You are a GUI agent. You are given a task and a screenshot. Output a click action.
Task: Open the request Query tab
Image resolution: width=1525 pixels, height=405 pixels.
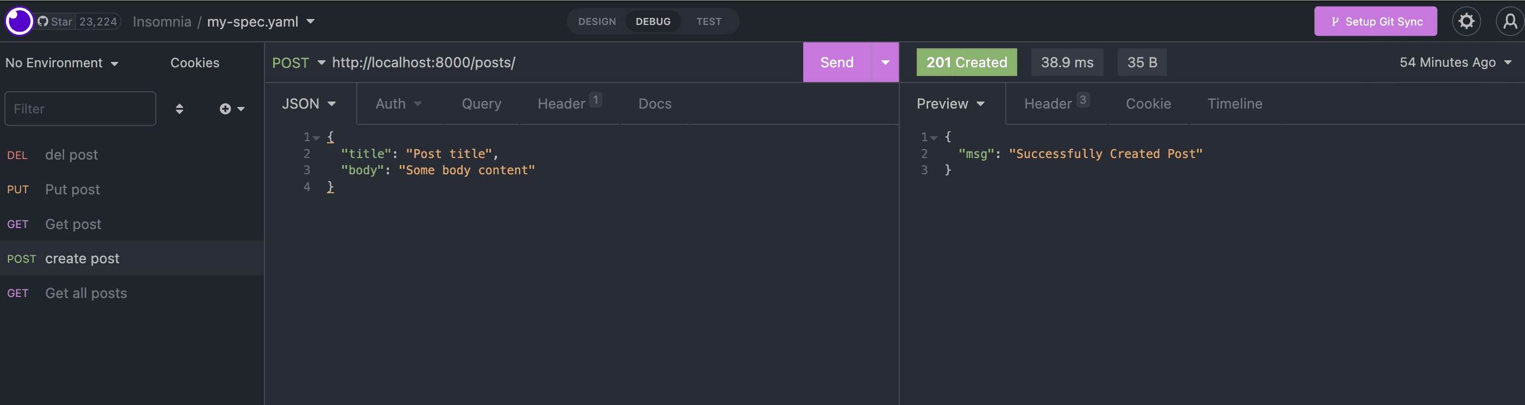pos(481,104)
